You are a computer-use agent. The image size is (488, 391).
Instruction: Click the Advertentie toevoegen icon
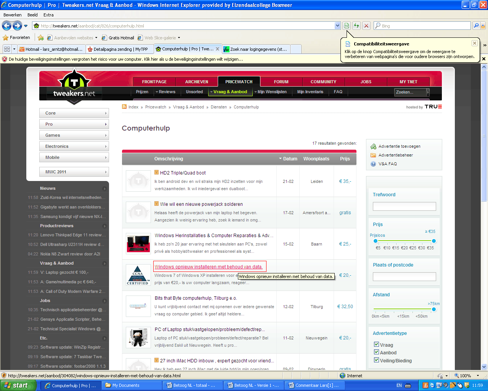coord(373,146)
